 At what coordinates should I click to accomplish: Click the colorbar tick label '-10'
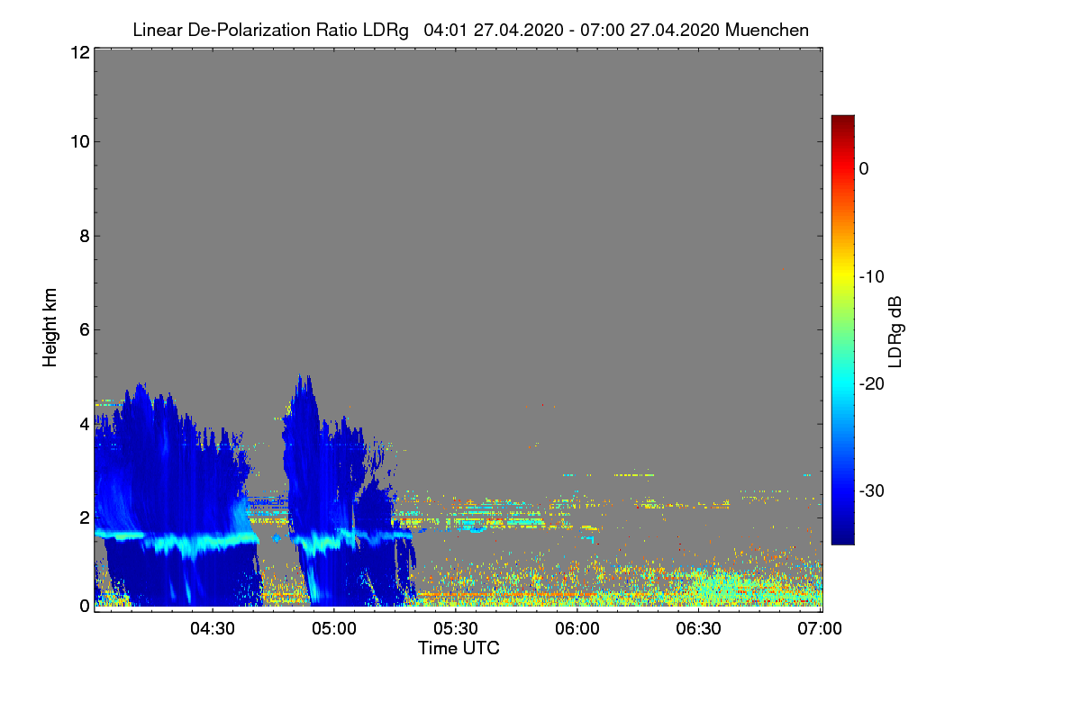pyautogui.click(x=873, y=276)
